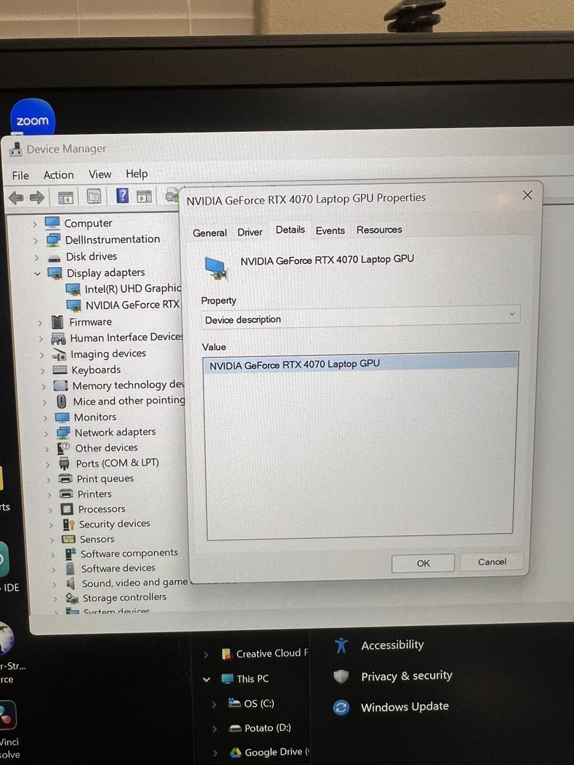Click the blue Help question mark icon
The image size is (574, 765).
(x=122, y=196)
